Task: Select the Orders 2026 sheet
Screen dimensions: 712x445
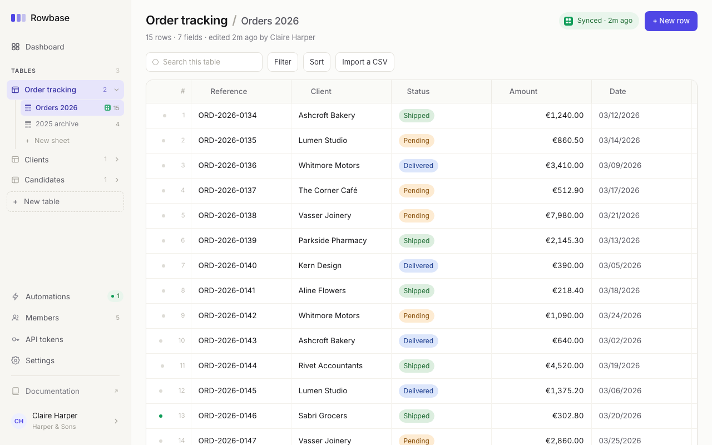Action: pyautogui.click(x=72, y=108)
